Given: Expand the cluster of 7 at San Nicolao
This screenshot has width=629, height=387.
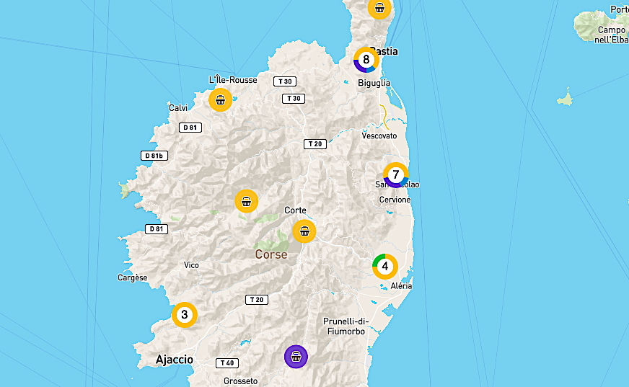Looking at the screenshot, I should (395, 175).
